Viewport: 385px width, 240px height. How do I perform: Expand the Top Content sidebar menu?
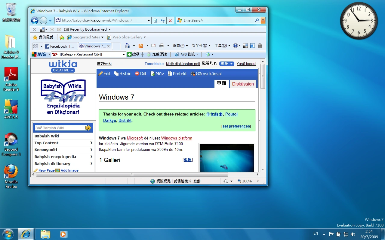(x=63, y=143)
